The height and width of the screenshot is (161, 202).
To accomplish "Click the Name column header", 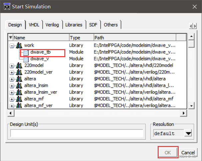I will point(41,37).
